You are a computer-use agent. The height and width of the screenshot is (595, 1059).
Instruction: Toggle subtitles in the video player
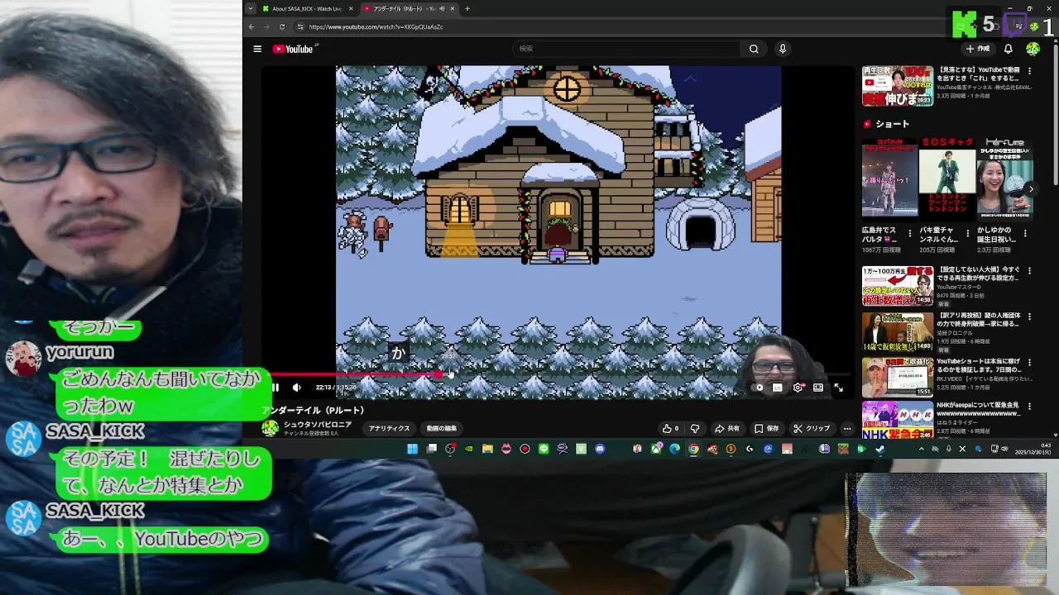pyautogui.click(x=778, y=387)
